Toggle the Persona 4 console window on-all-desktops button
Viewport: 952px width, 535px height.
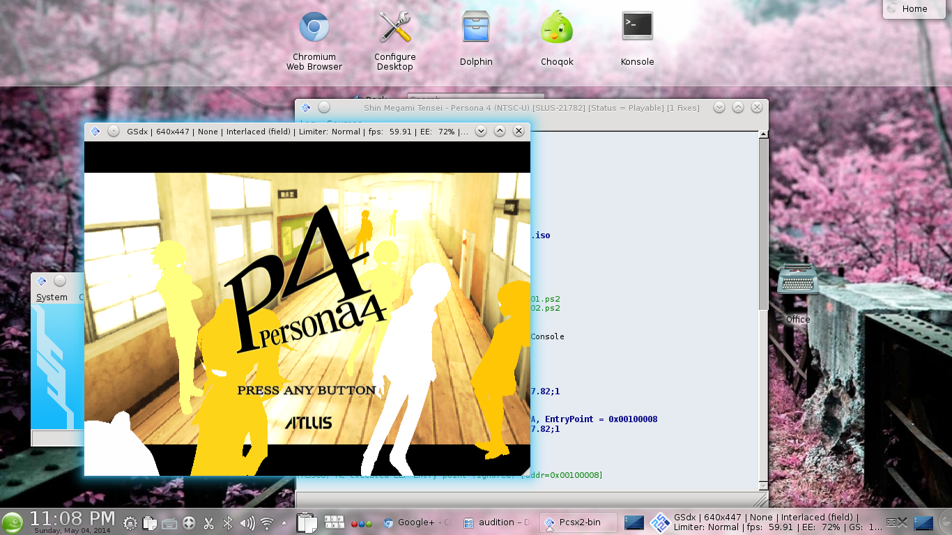324,107
